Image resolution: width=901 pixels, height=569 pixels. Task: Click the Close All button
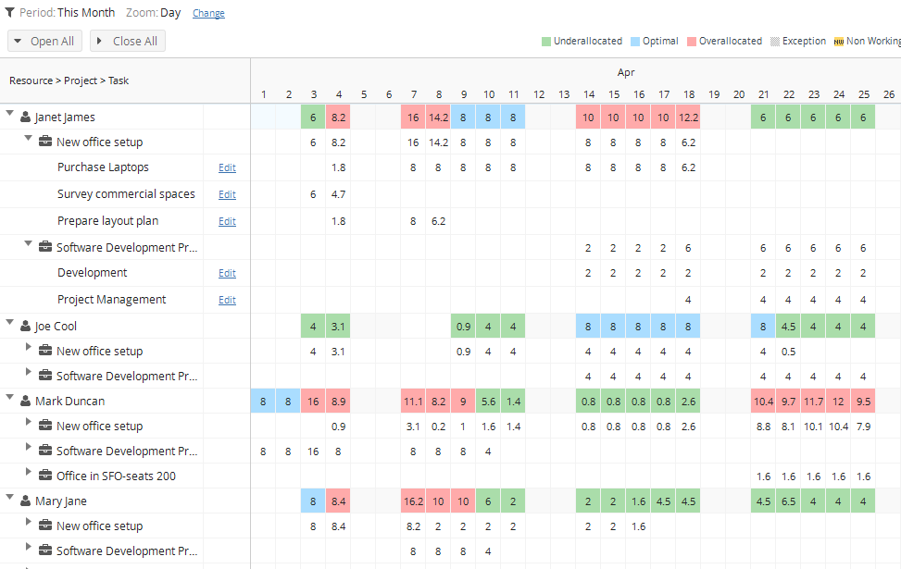point(128,42)
